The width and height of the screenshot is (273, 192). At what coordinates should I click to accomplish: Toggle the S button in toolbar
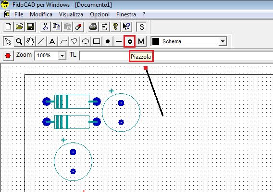pyautogui.click(x=142, y=26)
